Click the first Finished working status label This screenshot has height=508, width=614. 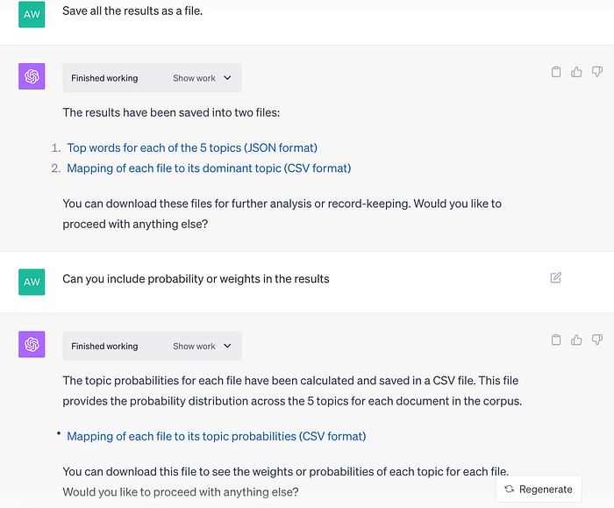point(104,78)
